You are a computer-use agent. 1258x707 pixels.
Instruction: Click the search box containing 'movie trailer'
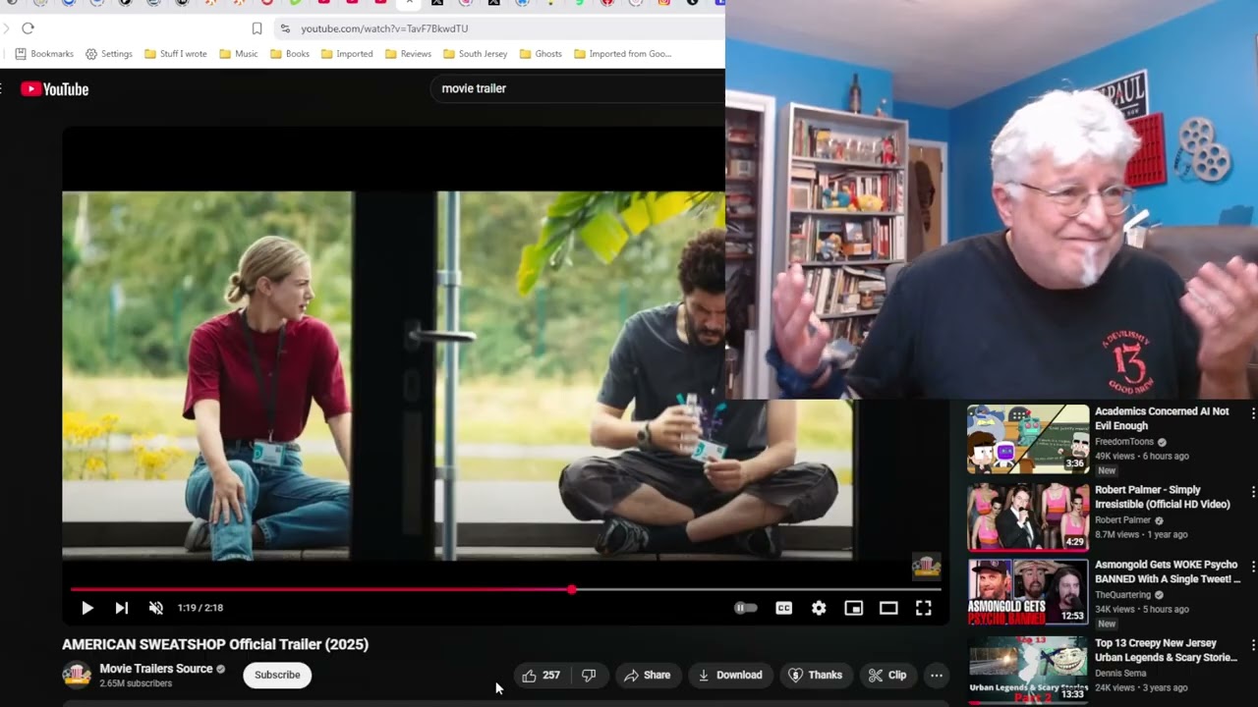click(578, 88)
